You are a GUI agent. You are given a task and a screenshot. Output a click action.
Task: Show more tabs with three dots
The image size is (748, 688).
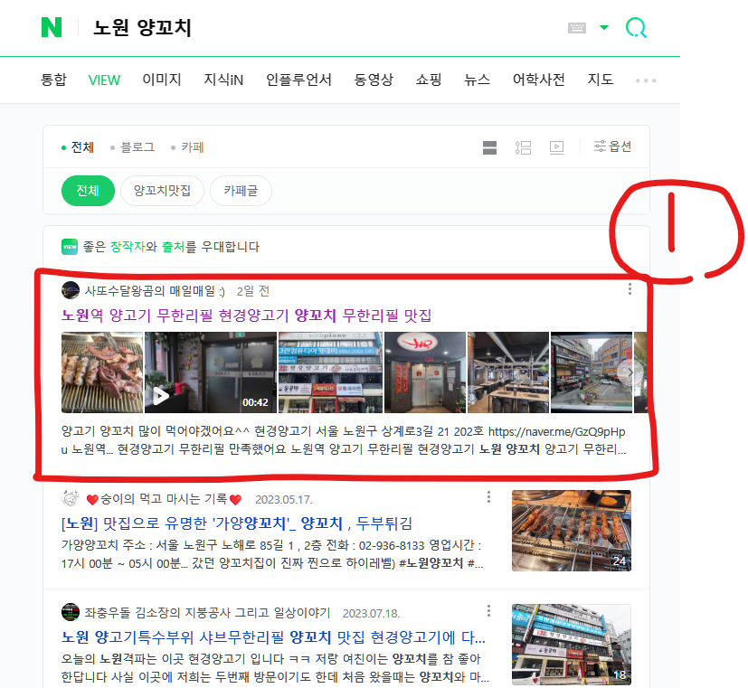click(646, 80)
